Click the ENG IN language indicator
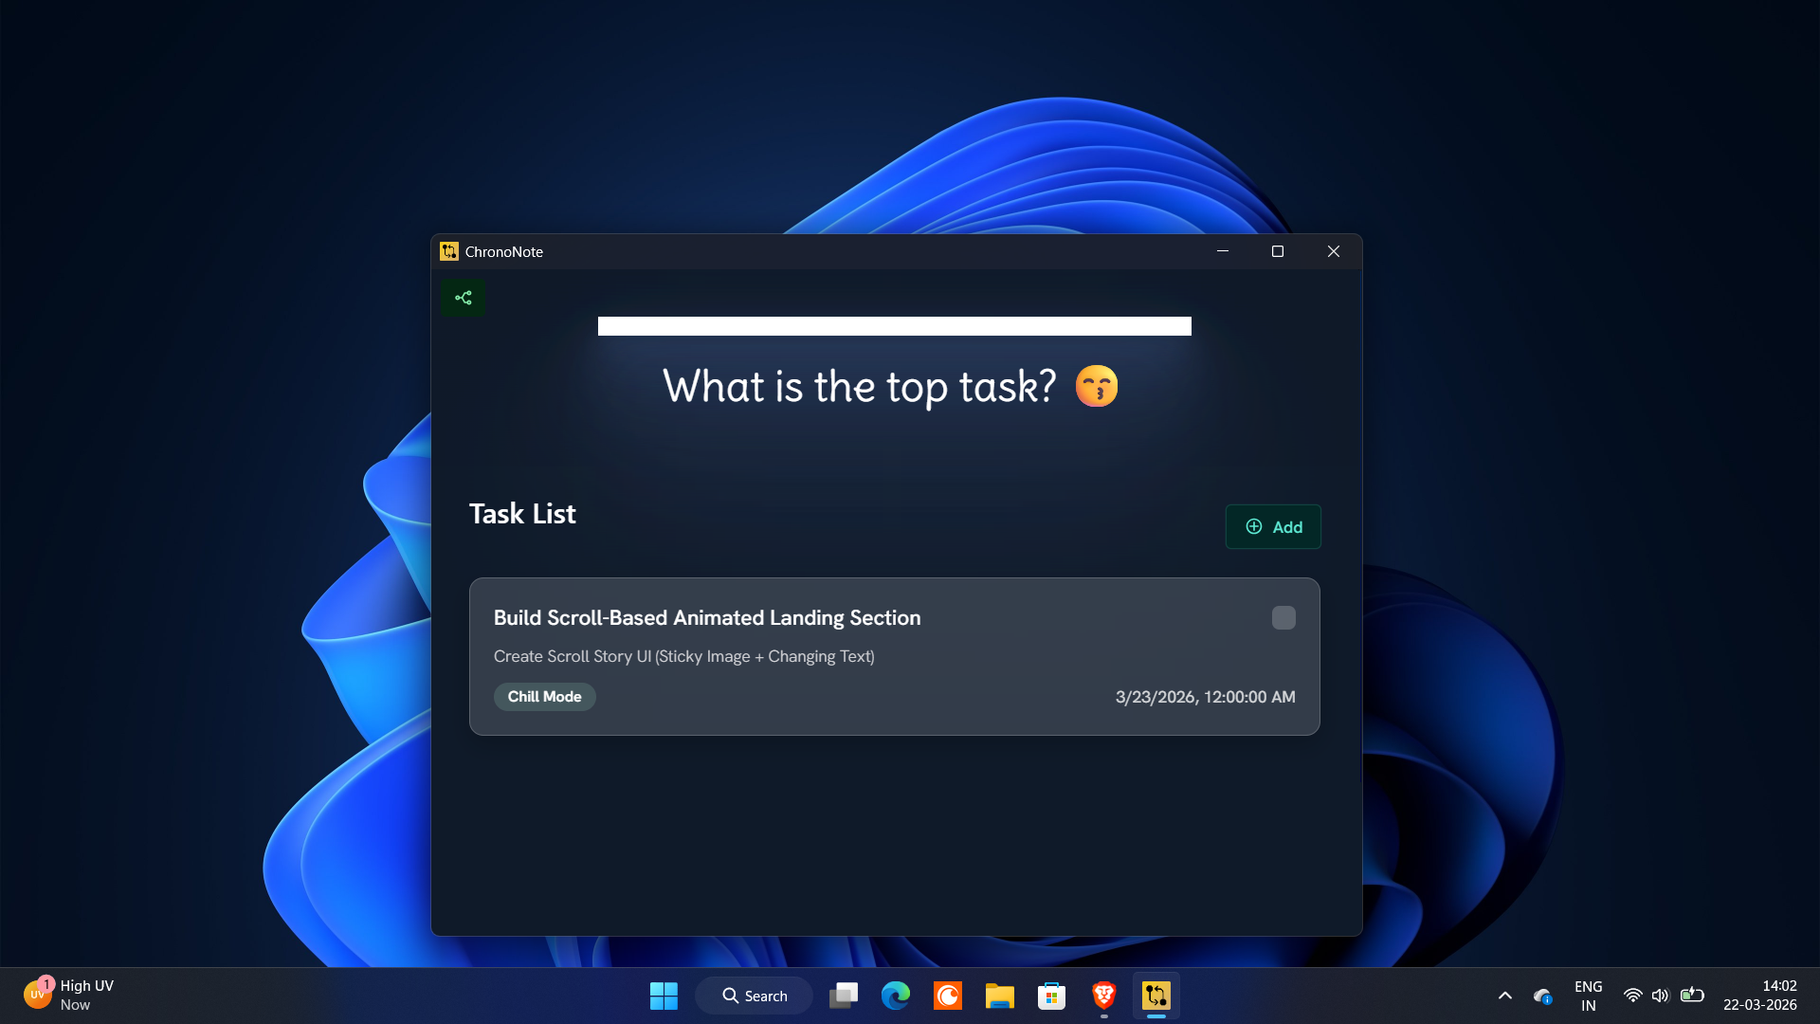The height and width of the screenshot is (1024, 1820). pyautogui.click(x=1588, y=996)
